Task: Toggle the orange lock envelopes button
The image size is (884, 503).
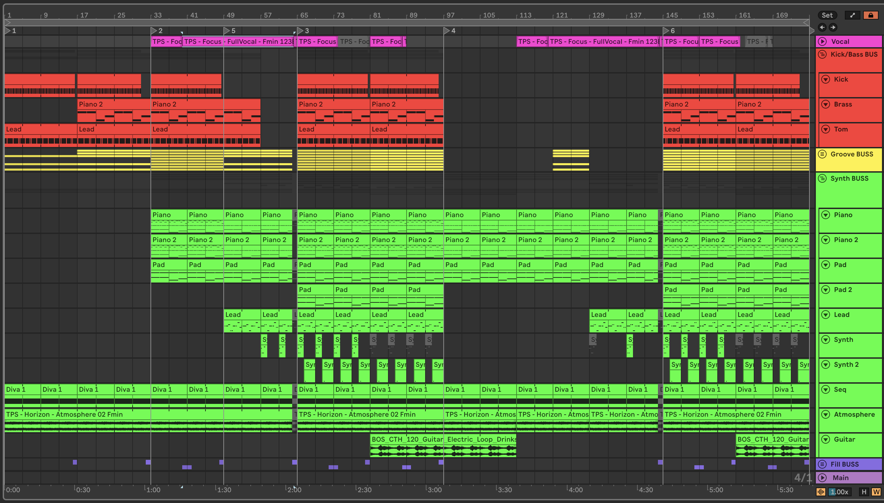Action: pos(871,15)
